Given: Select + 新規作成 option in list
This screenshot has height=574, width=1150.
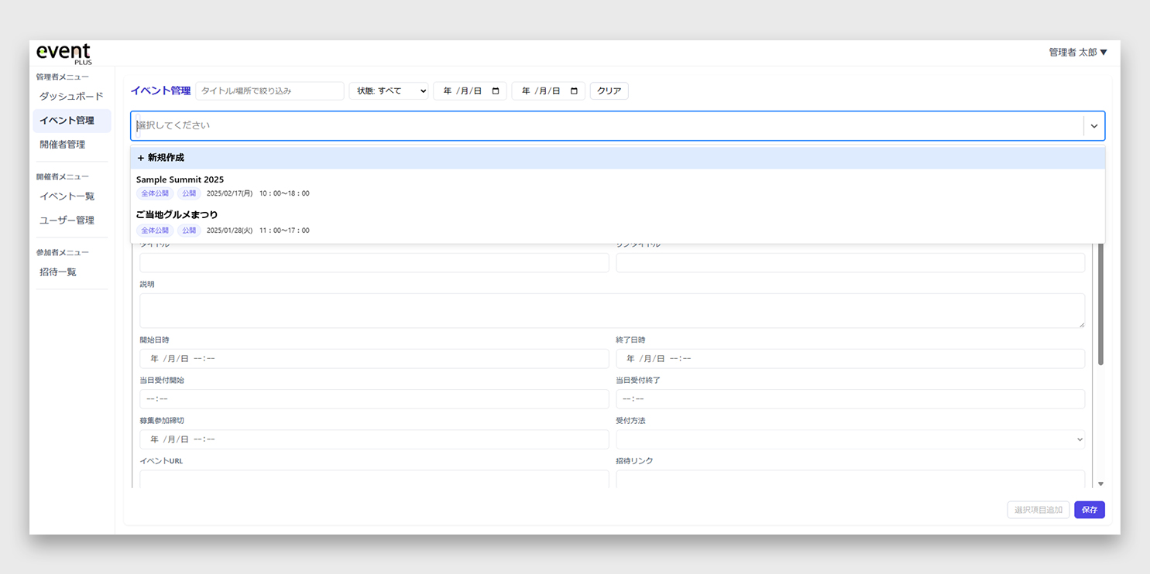Looking at the screenshot, I should [x=160, y=158].
